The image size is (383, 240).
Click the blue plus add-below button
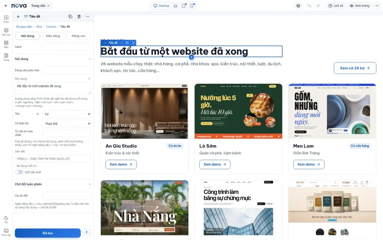(x=191, y=57)
